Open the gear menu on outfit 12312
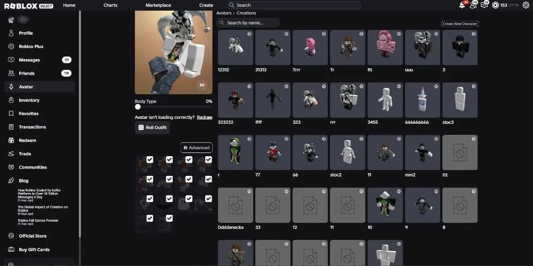Viewport: 533px width, 266px height. [x=249, y=34]
